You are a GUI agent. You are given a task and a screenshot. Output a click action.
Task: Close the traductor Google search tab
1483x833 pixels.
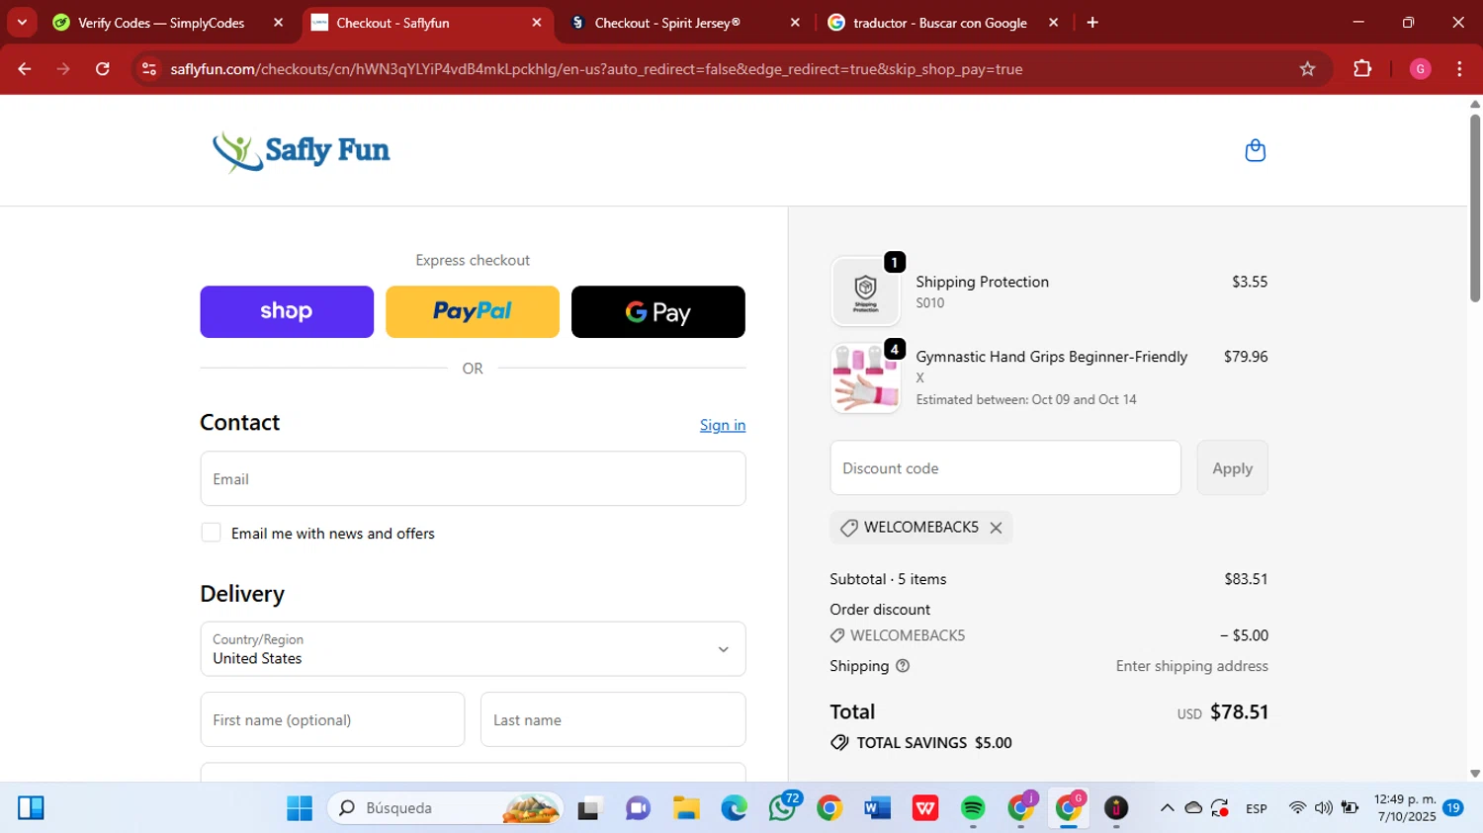coord(1053,23)
